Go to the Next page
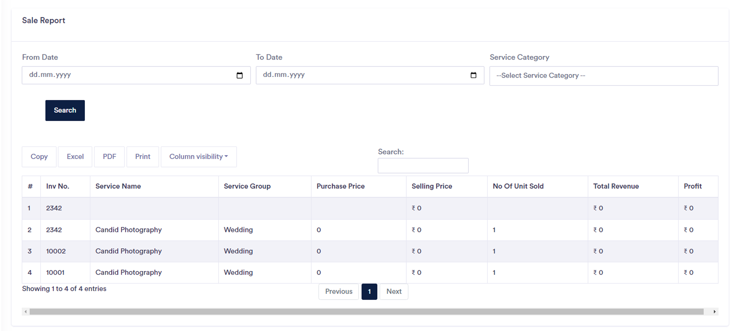The image size is (740, 331). click(x=394, y=291)
